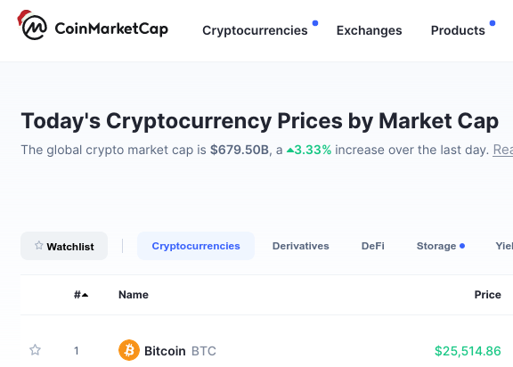Click the blue dot next to Storage

click(x=462, y=246)
